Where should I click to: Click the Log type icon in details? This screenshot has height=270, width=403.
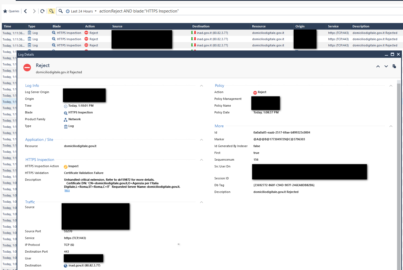pyautogui.click(x=66, y=126)
